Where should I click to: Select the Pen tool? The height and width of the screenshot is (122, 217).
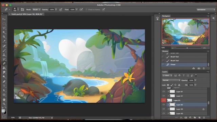[4, 81]
